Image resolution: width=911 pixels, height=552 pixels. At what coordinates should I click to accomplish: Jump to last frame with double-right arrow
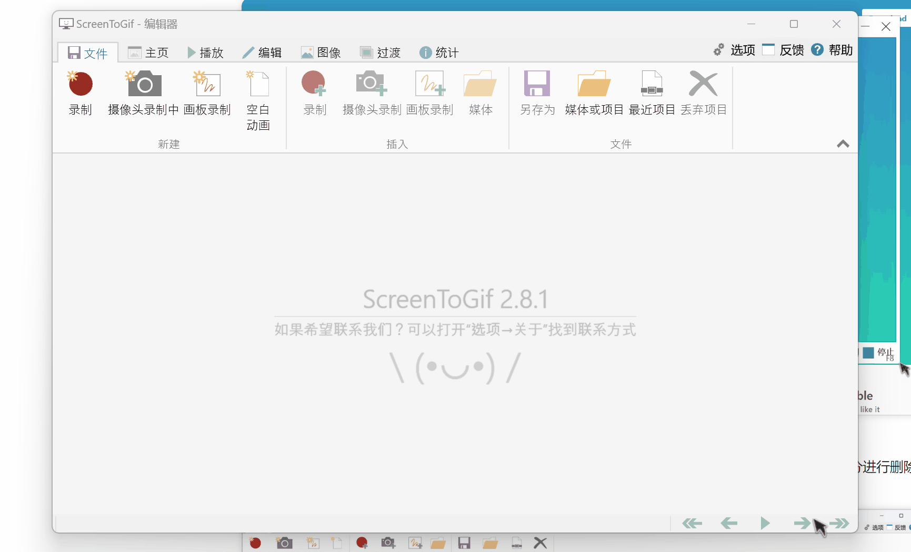(839, 523)
